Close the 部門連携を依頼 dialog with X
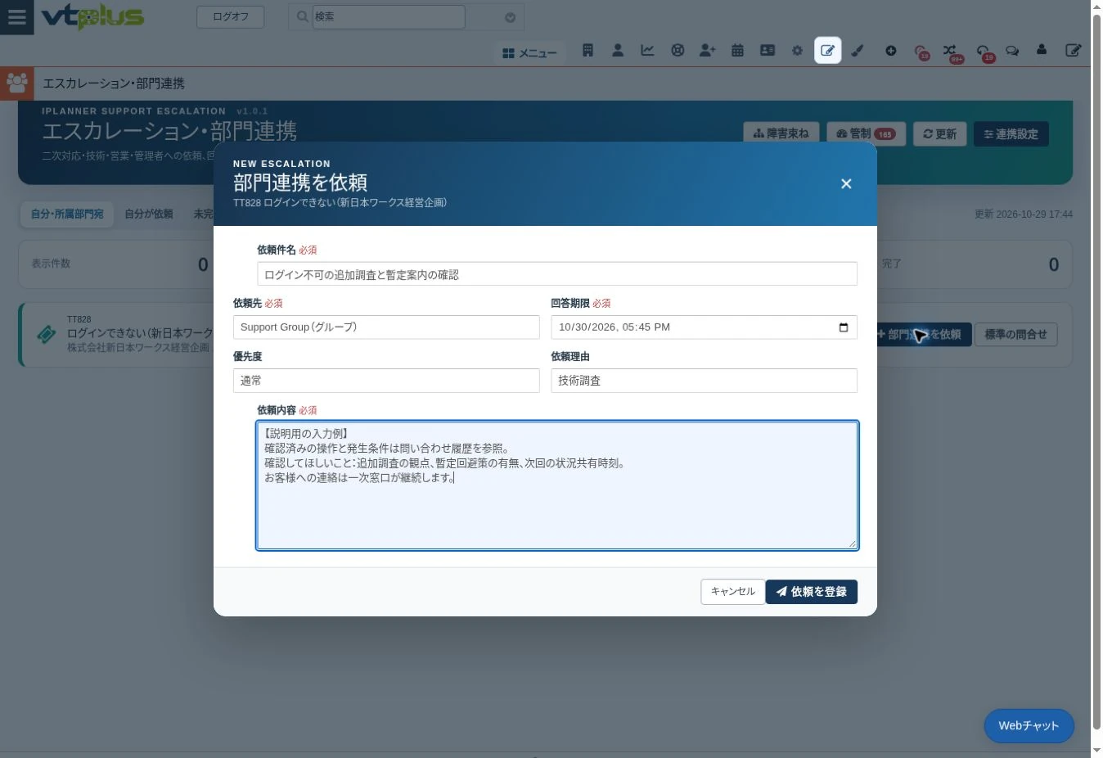This screenshot has height=758, width=1103. 846,184
